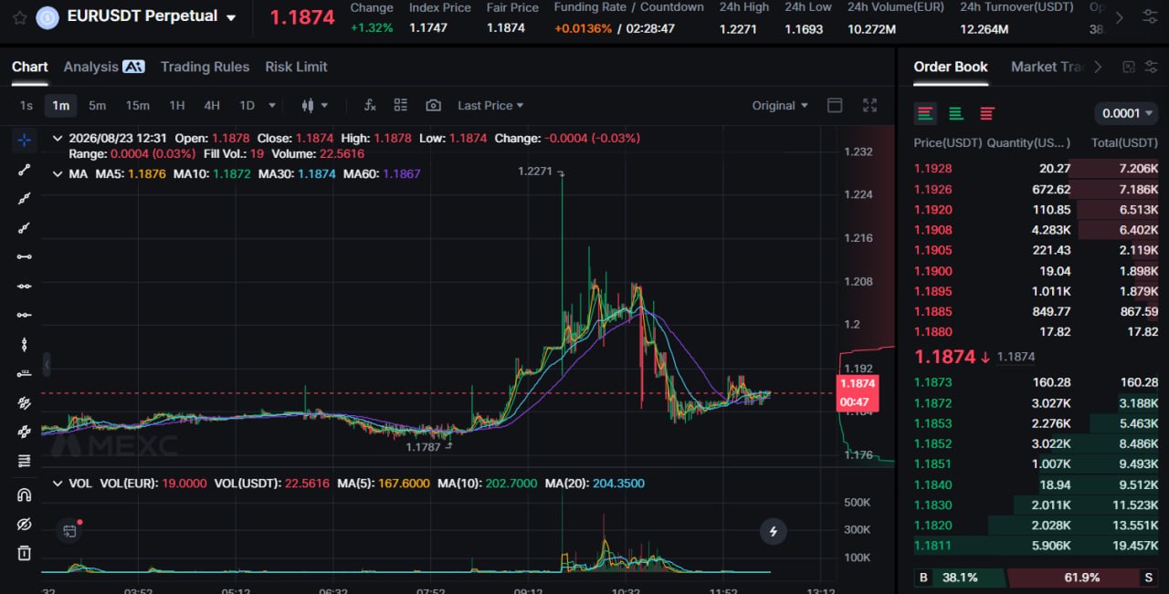
Task: Show more order book tabs chevron
Action: [1098, 67]
